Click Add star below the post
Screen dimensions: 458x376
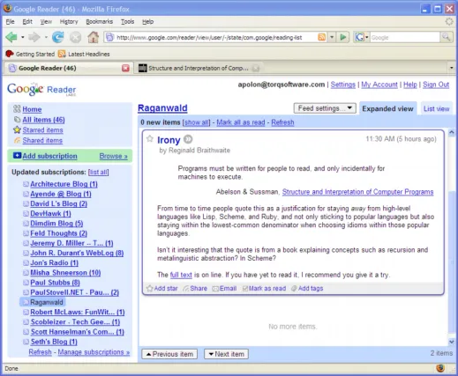(x=162, y=289)
